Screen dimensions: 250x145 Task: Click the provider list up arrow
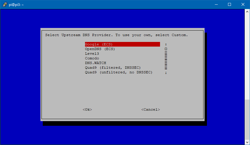[166, 45]
